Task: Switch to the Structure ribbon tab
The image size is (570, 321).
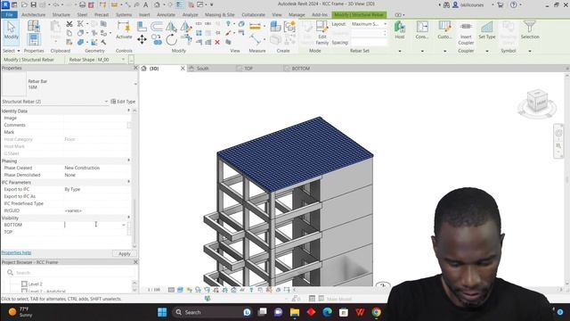Action: (x=61, y=14)
